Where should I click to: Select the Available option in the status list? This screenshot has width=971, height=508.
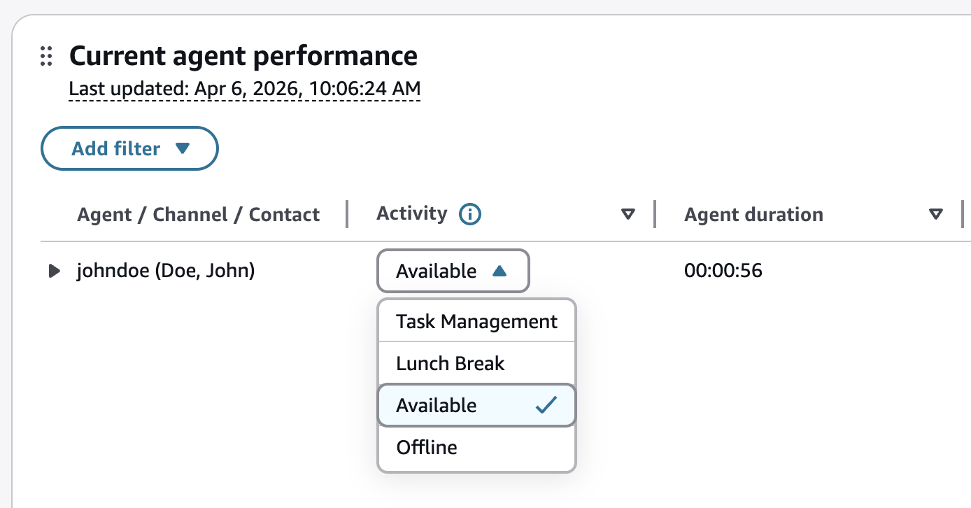[x=437, y=406]
